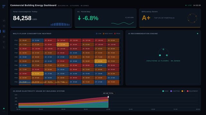Toggle the Lighting series in chart legend
The image size is (206, 115).
pos(175,91)
